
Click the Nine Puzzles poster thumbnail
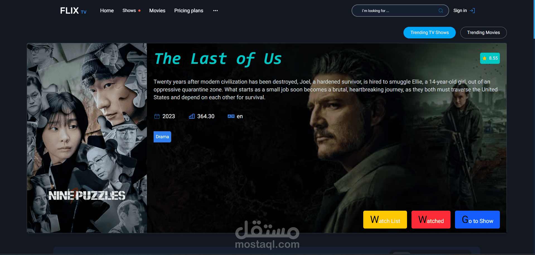click(x=87, y=138)
